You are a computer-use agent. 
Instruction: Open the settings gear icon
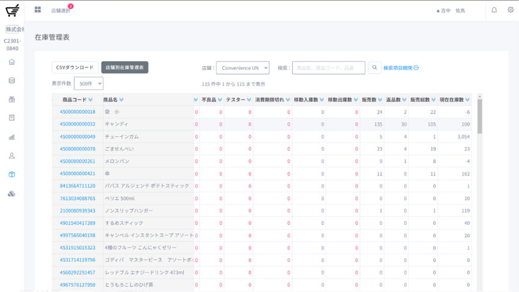[510, 10]
